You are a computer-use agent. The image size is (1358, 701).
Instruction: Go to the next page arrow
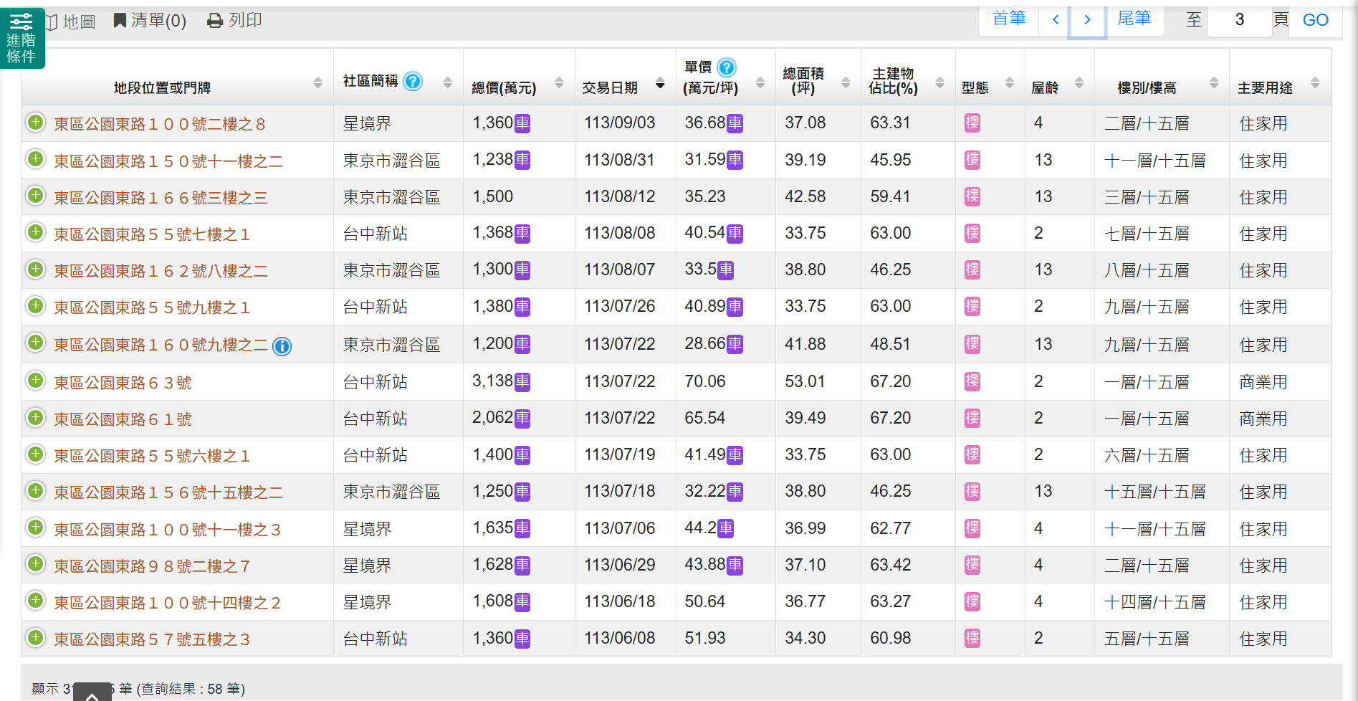(x=1087, y=20)
